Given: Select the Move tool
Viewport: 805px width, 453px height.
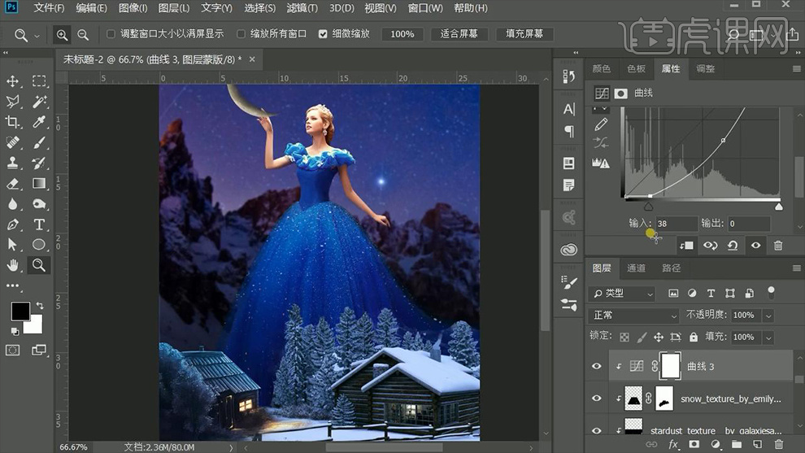Looking at the screenshot, I should click(x=13, y=81).
